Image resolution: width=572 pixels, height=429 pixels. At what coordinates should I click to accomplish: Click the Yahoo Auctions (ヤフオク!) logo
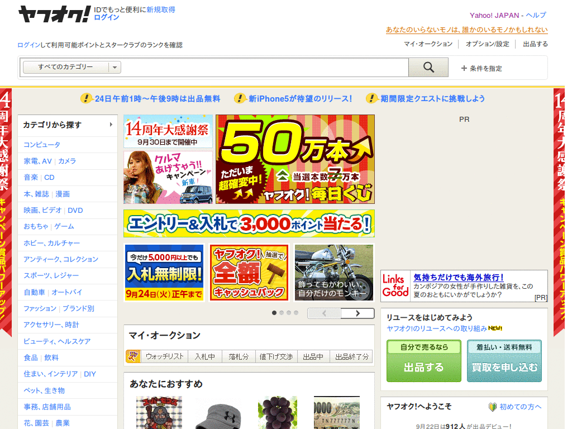coord(54,14)
